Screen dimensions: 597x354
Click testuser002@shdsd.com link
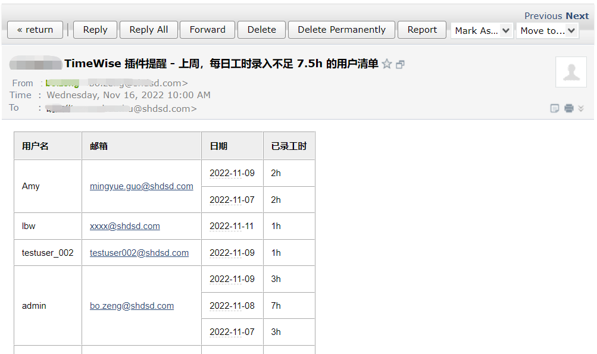pos(139,253)
